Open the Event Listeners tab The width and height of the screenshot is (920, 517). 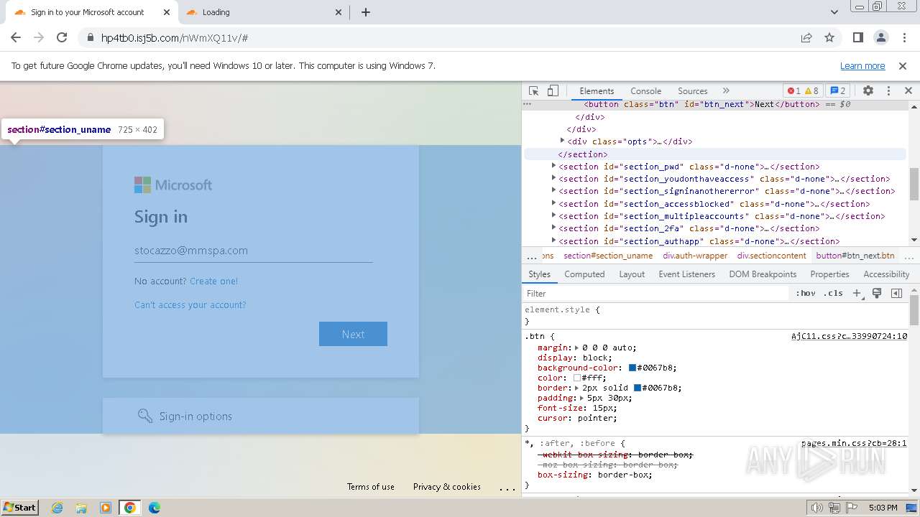coord(686,274)
